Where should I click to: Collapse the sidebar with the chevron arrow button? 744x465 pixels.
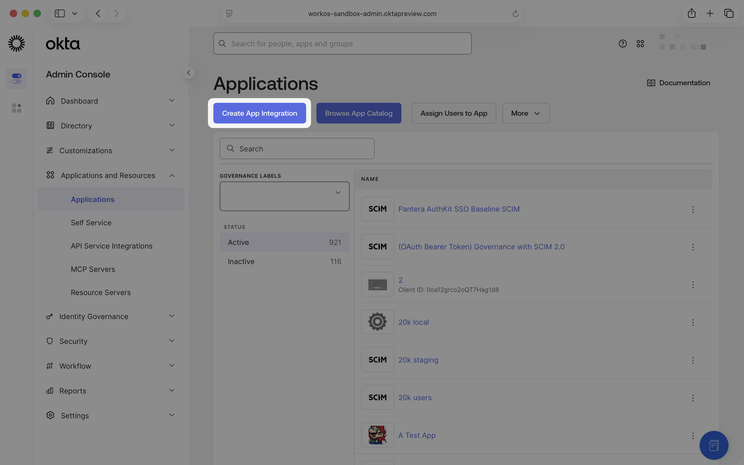click(189, 73)
